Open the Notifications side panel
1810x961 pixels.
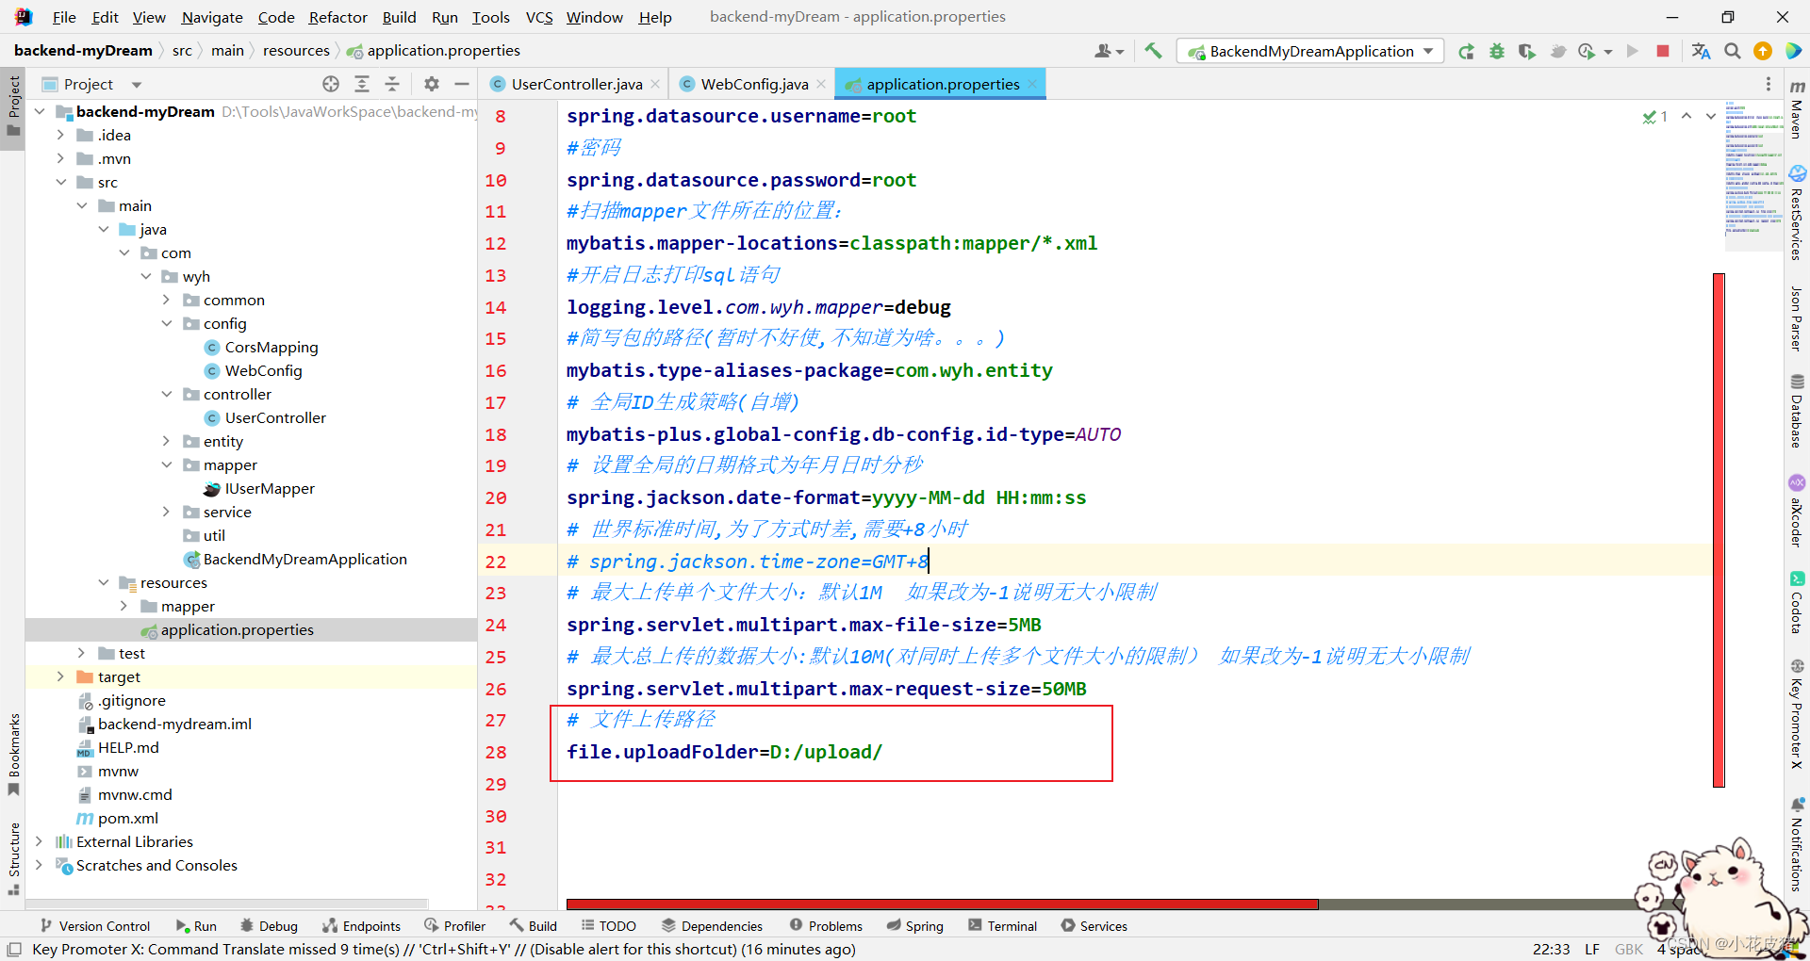[1797, 844]
